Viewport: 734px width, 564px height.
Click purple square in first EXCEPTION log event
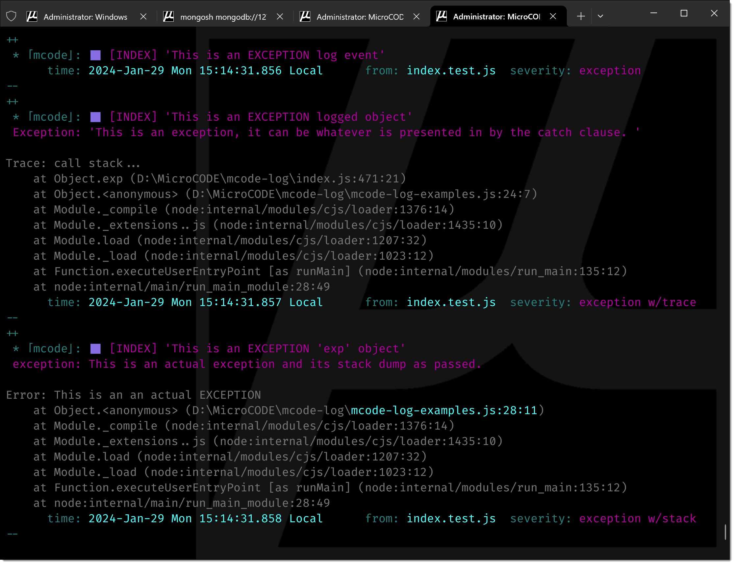point(96,56)
